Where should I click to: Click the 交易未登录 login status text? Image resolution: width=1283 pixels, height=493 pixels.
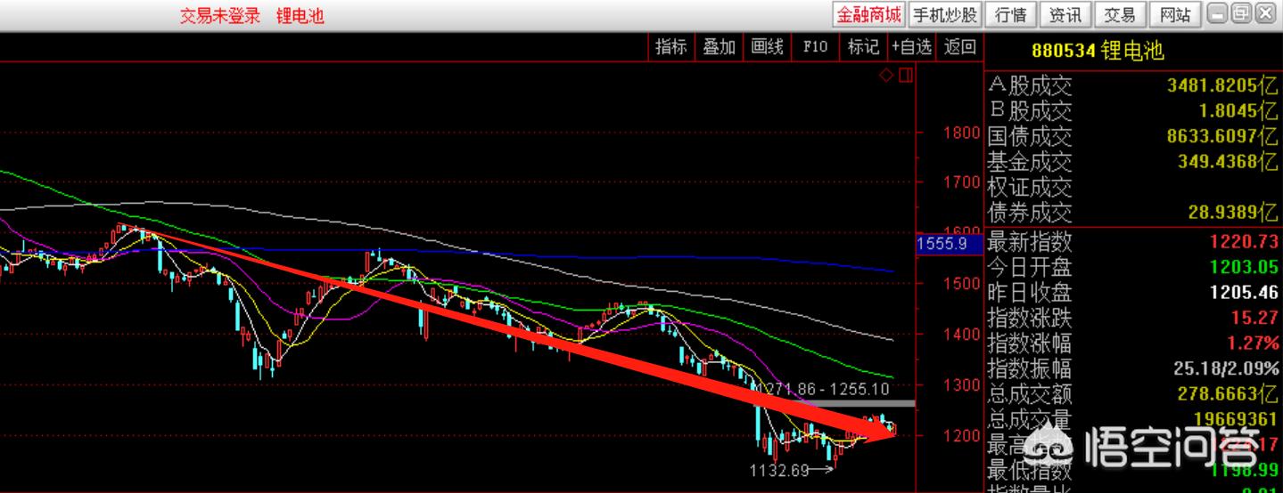click(220, 16)
